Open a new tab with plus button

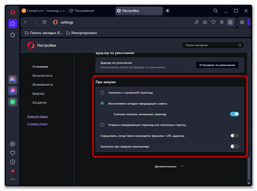tap(168, 11)
